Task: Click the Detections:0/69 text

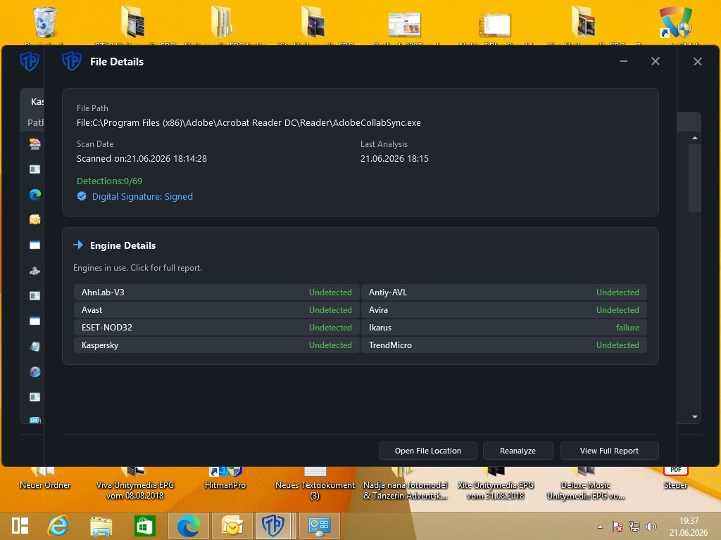Action: click(x=109, y=181)
